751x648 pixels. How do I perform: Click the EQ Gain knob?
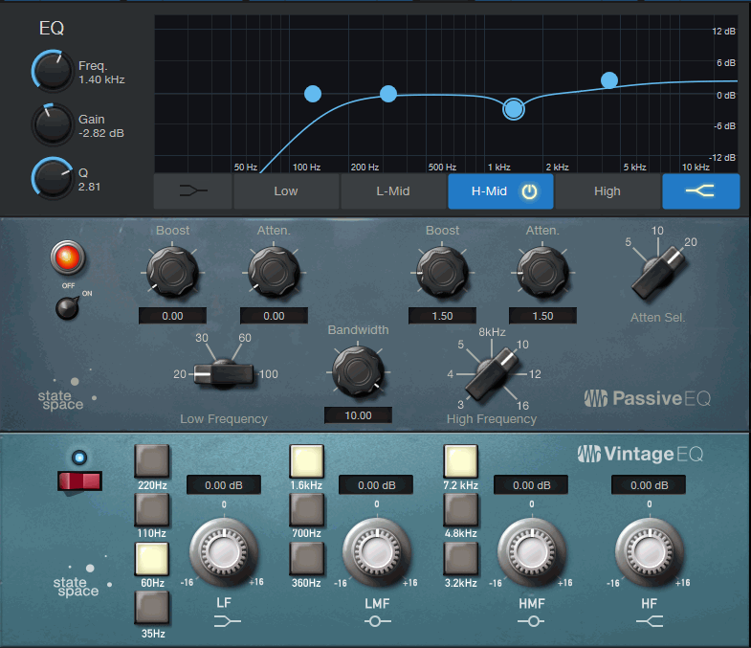[52, 124]
